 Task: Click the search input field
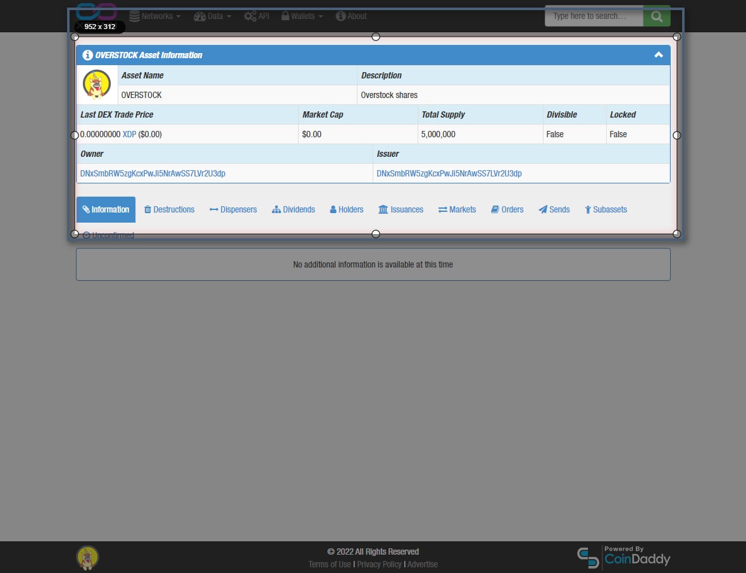[594, 16]
